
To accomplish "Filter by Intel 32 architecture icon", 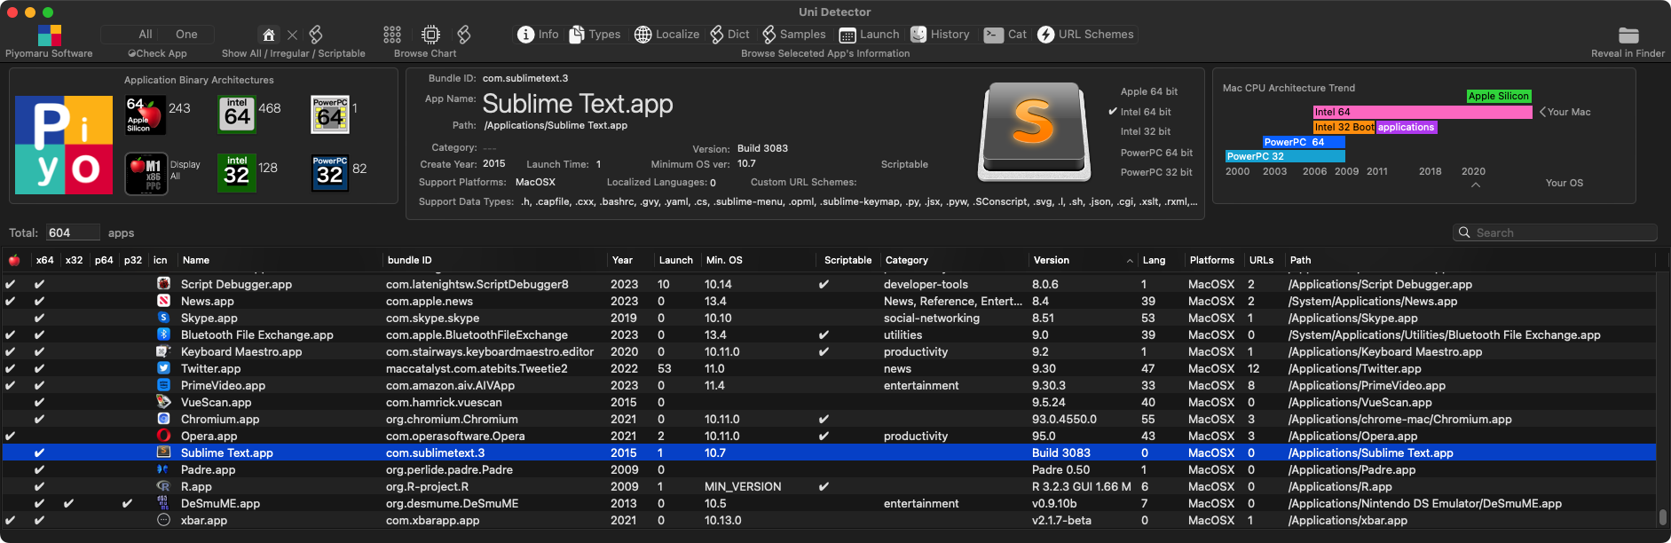I will [237, 173].
